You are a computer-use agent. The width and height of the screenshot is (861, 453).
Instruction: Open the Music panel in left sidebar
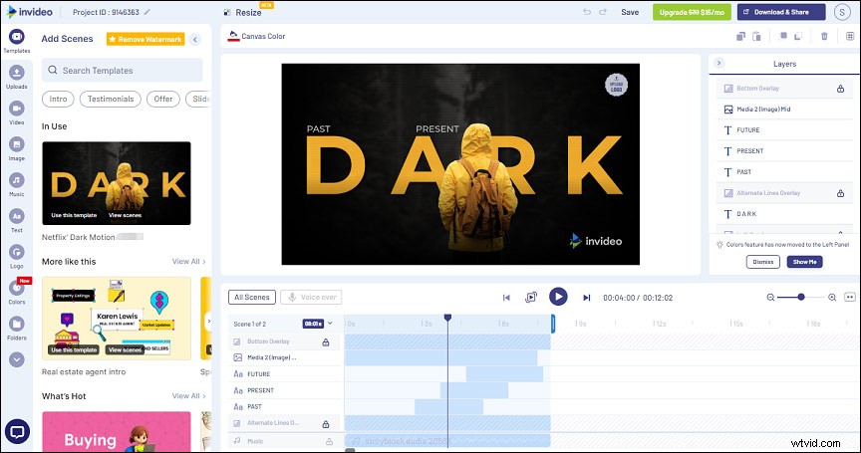click(16, 183)
